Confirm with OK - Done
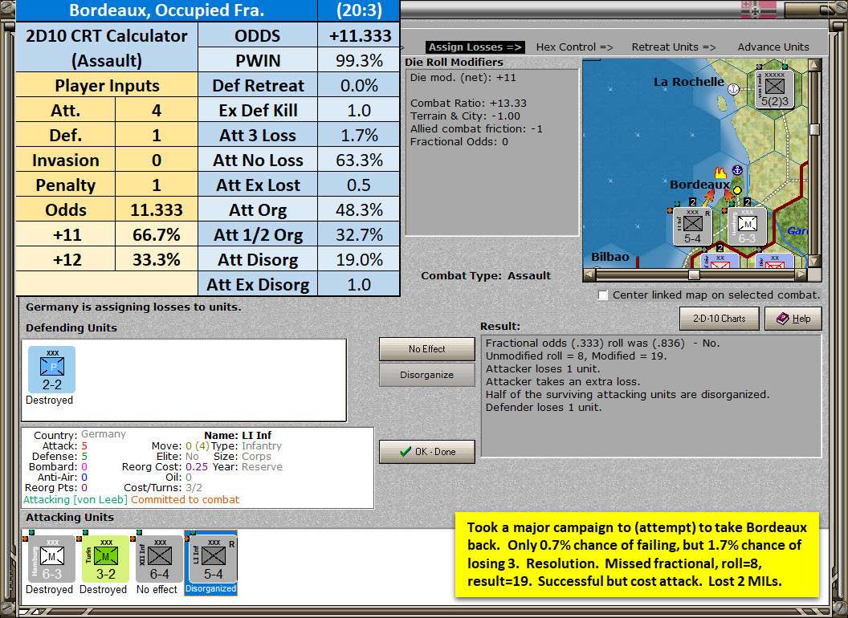Viewport: 848px width, 618px height. (x=426, y=452)
